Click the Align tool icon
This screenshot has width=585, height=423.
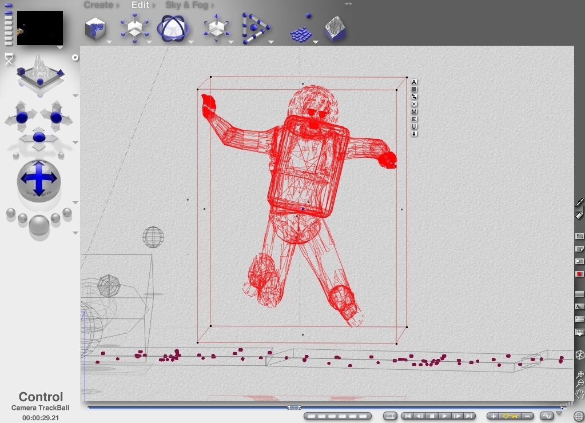(x=254, y=28)
